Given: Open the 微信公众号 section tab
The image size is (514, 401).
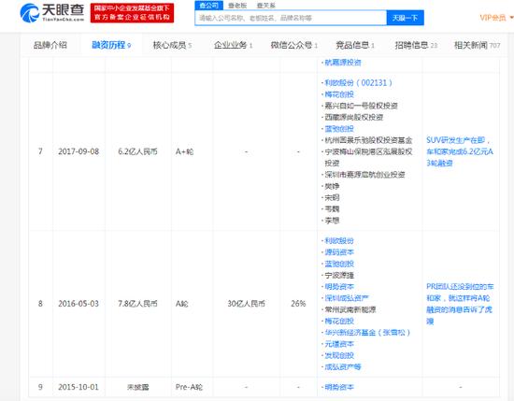Looking at the screenshot, I should [293, 45].
